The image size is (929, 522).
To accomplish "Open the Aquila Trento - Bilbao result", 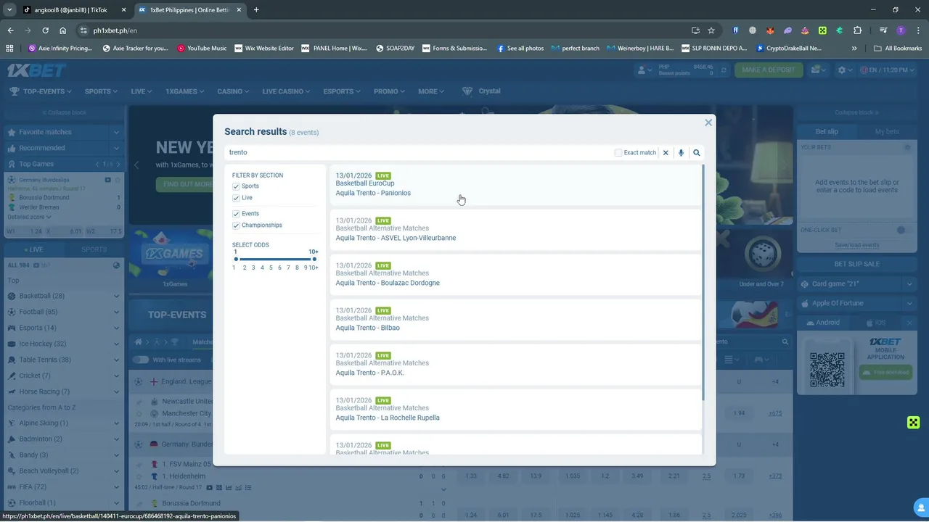I will pos(516,320).
